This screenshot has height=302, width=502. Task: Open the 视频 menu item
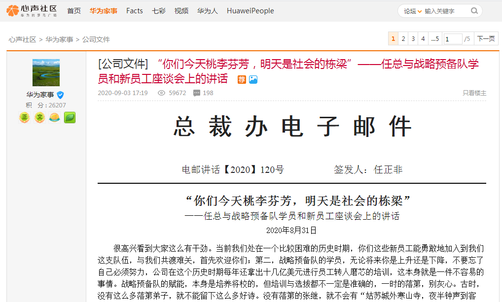(x=181, y=11)
